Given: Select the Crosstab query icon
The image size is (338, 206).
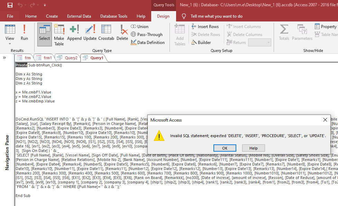Looking at the screenshot, I should tap(106, 33).
